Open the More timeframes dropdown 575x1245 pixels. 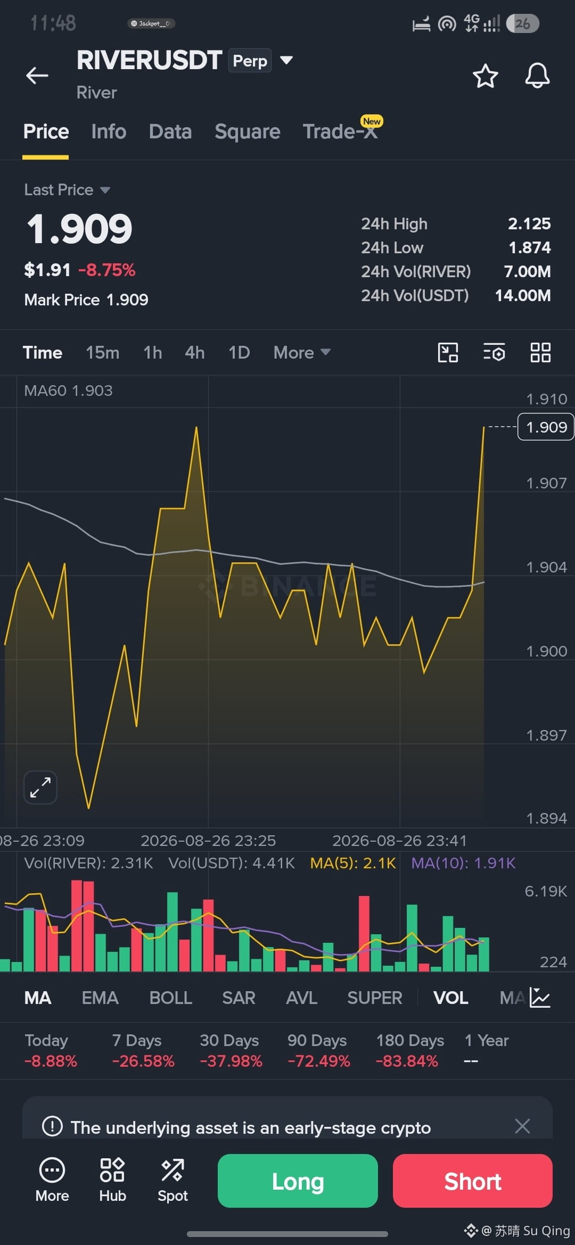coord(302,352)
